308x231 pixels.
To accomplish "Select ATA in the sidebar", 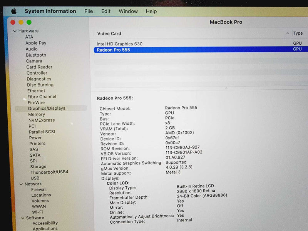I will tap(29, 37).
